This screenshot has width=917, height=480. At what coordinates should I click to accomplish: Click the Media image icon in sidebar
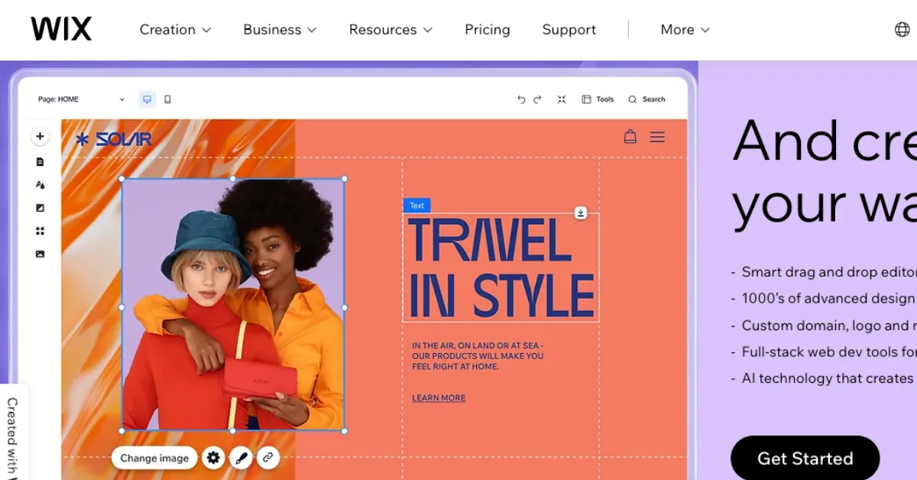click(40, 254)
